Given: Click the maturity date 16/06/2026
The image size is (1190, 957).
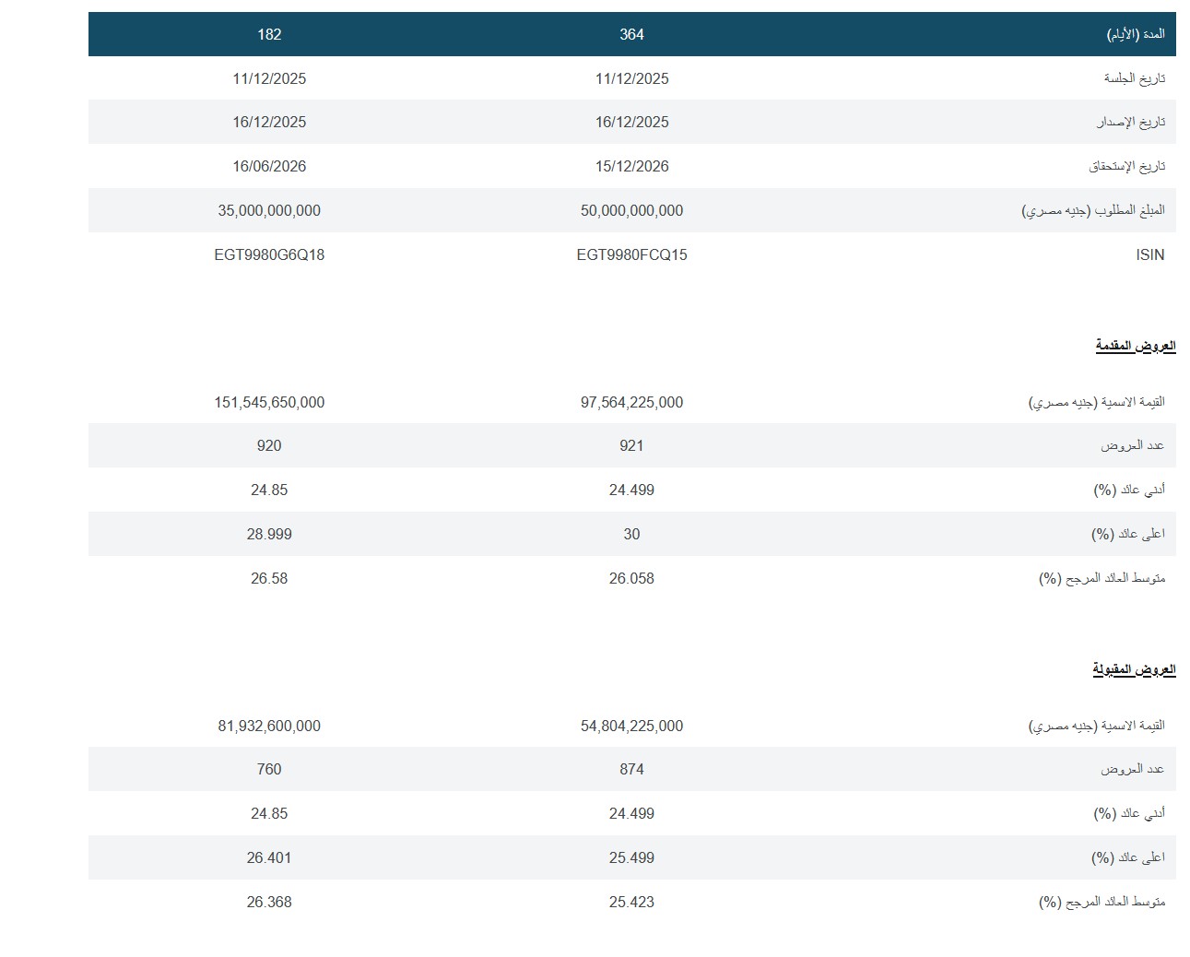Looking at the screenshot, I should (x=269, y=166).
